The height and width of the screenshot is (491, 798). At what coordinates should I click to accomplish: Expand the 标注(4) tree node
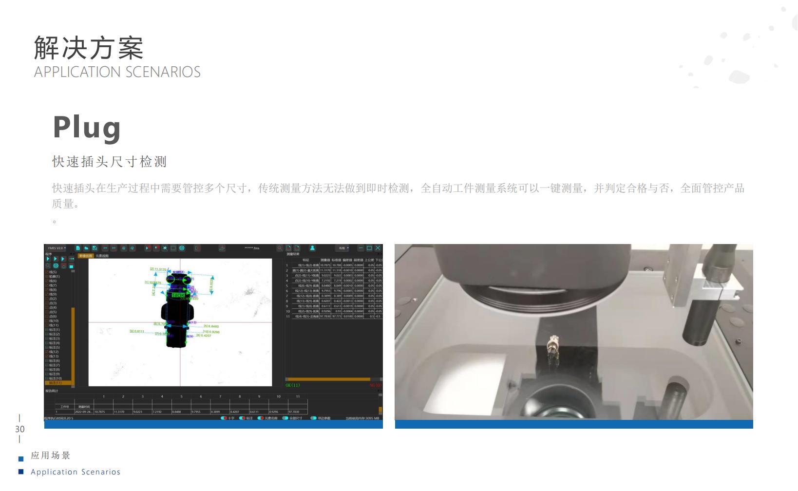(47, 343)
